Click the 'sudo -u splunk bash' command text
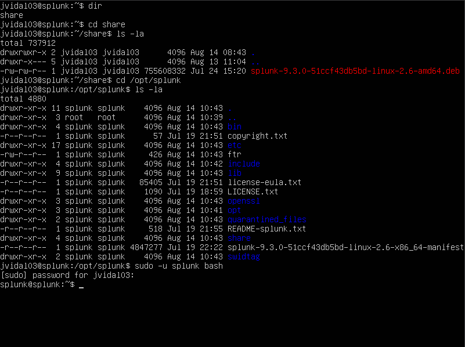Viewport: 465px width, 347px height. (179, 266)
